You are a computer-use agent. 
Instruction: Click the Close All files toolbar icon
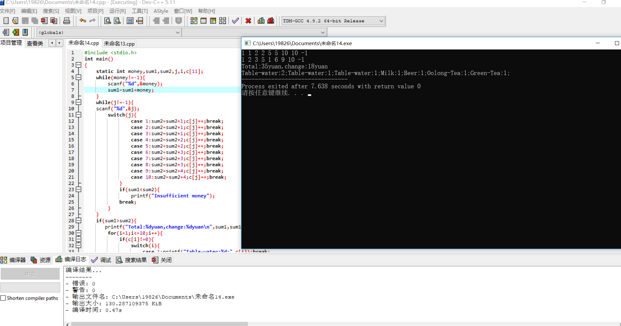pos(54,21)
